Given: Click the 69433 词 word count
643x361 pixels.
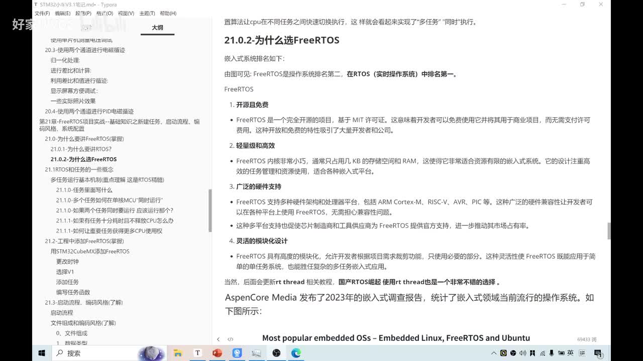Looking at the screenshot, I should point(587,339).
